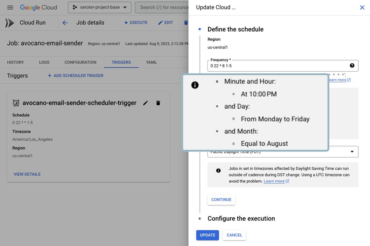Click the Job: avocano-email-sender title

click(x=45, y=43)
